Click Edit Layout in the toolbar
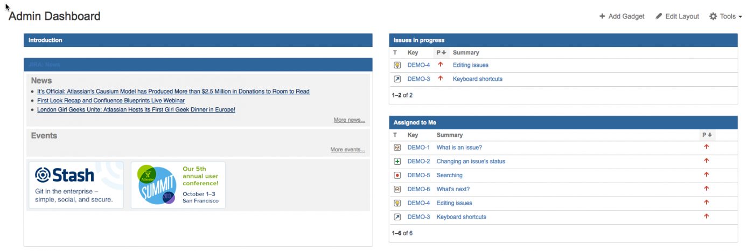The width and height of the screenshot is (754, 251). (x=677, y=17)
